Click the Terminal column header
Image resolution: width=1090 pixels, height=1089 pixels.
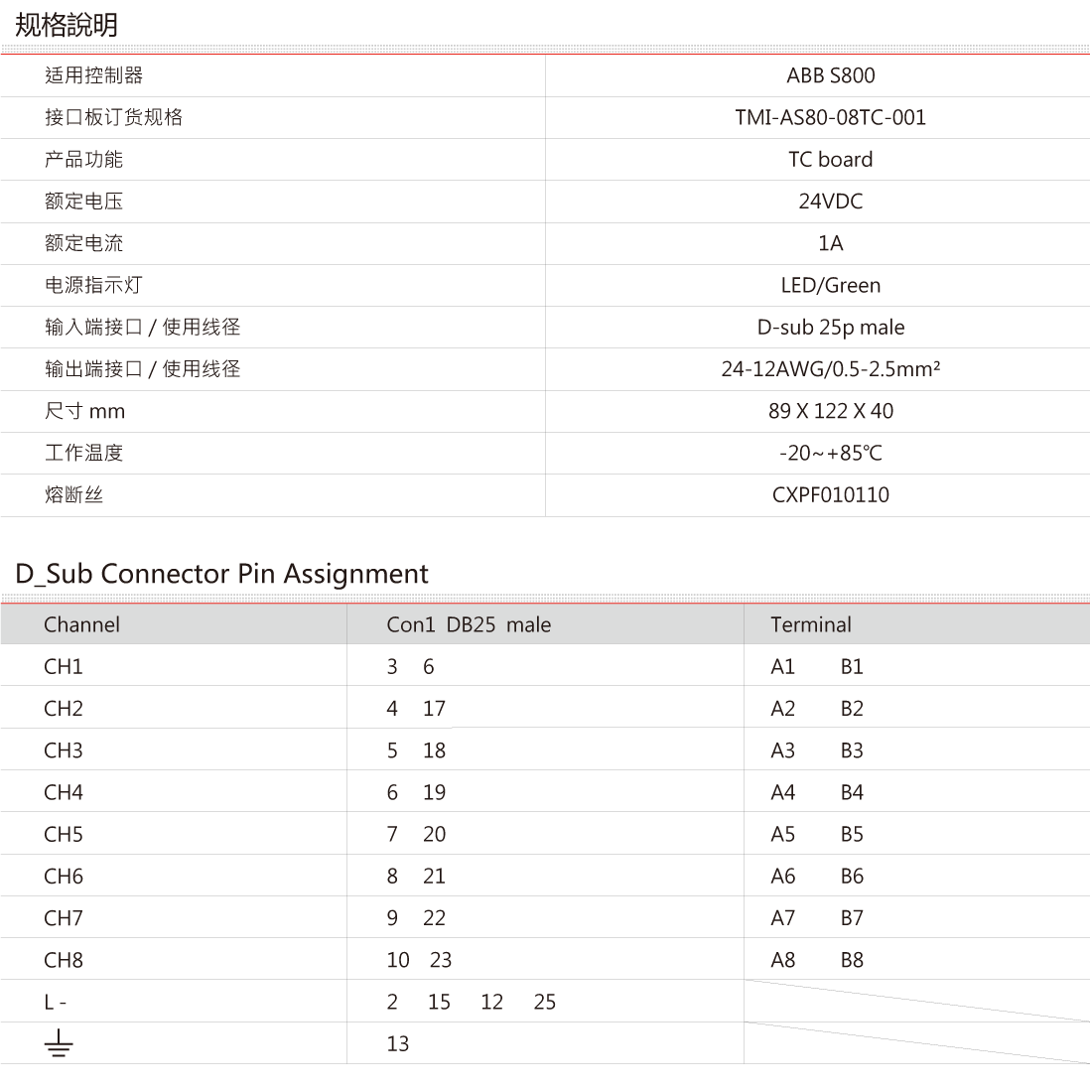click(810, 624)
